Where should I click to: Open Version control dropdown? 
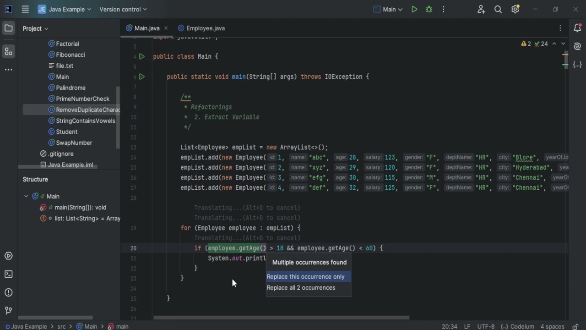pyautogui.click(x=123, y=9)
